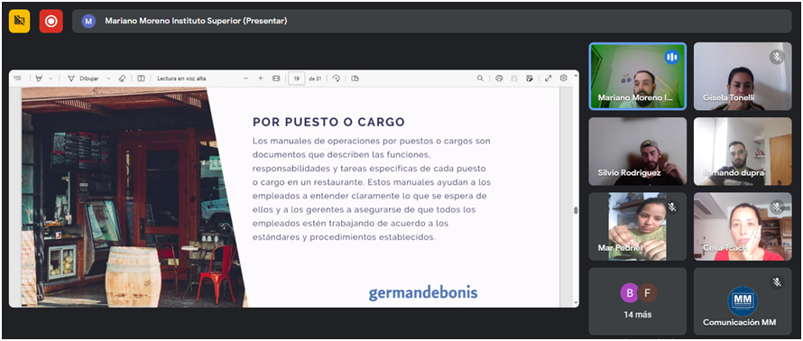Click the speaking indicator on Mariano's tile
Viewport: 803px width, 341px height.
point(671,57)
